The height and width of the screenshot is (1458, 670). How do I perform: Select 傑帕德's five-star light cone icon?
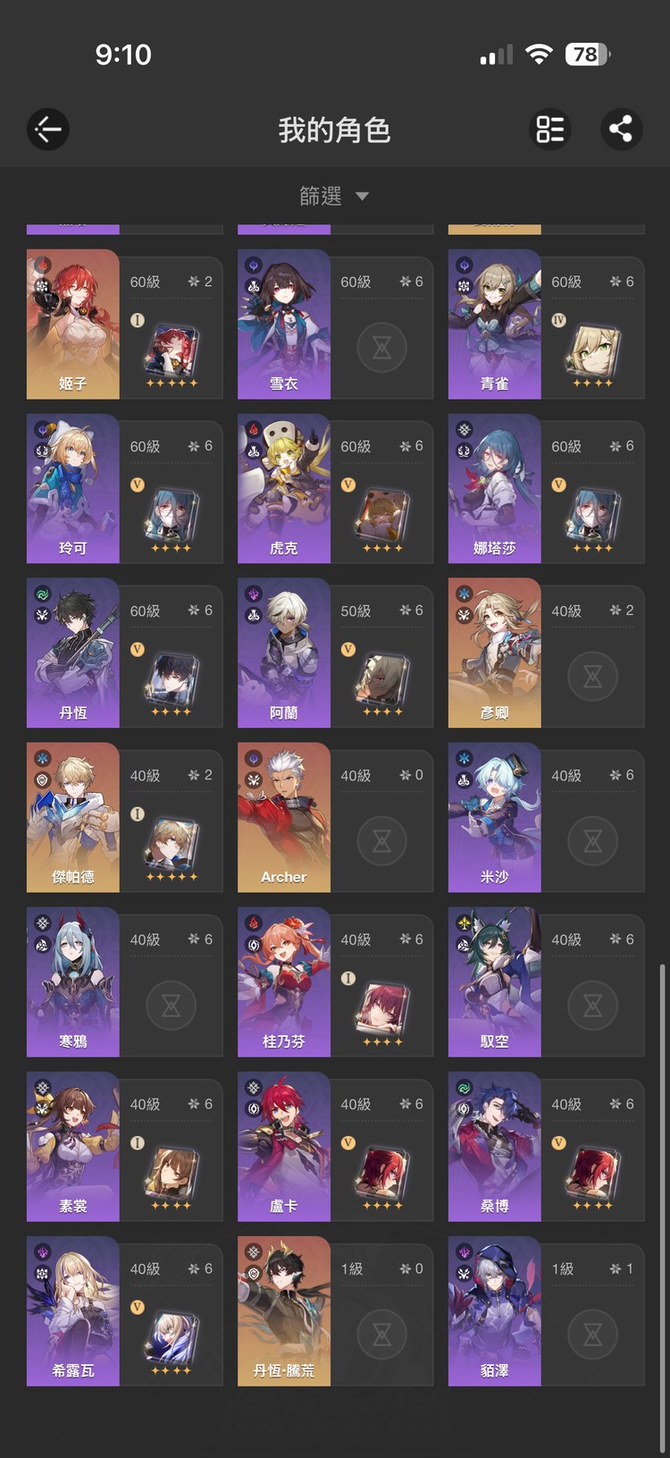point(172,842)
